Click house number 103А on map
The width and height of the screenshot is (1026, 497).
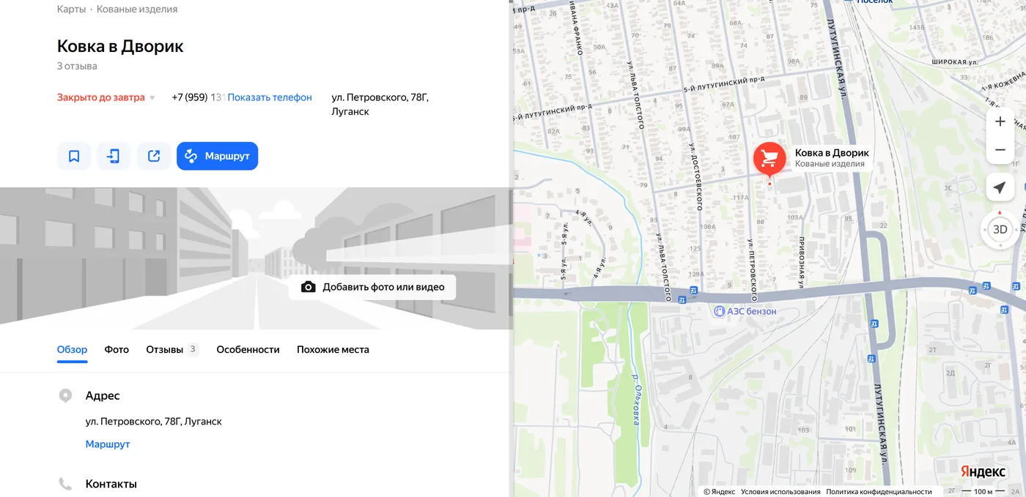[x=795, y=217]
